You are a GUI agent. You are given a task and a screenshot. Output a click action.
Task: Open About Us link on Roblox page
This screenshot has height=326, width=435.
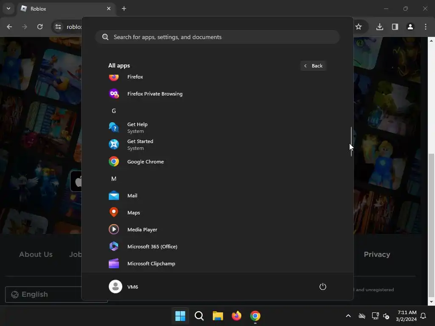pyautogui.click(x=36, y=254)
